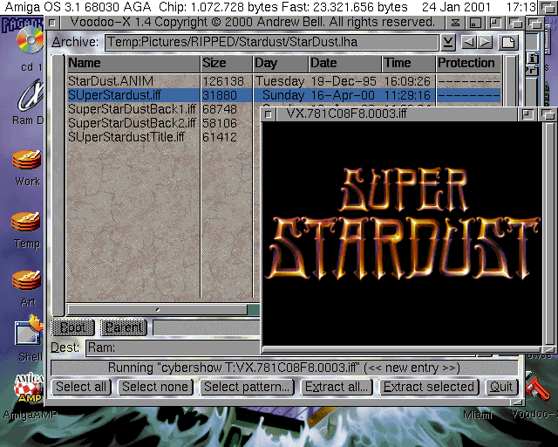Viewport: 558px width, 447px height.
Task: Click the vertical scrollbar beside the Protection column
Action: click(x=511, y=81)
